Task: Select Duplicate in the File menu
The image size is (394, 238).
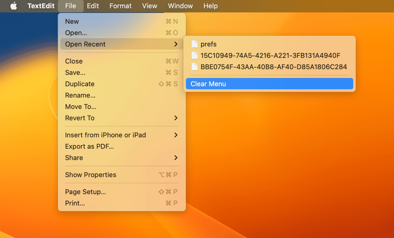Action: (x=122, y=84)
